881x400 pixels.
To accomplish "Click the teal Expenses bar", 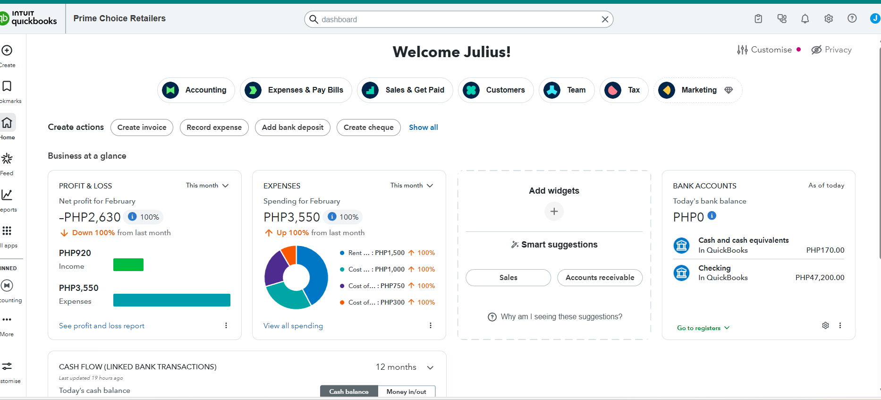I will [172, 300].
